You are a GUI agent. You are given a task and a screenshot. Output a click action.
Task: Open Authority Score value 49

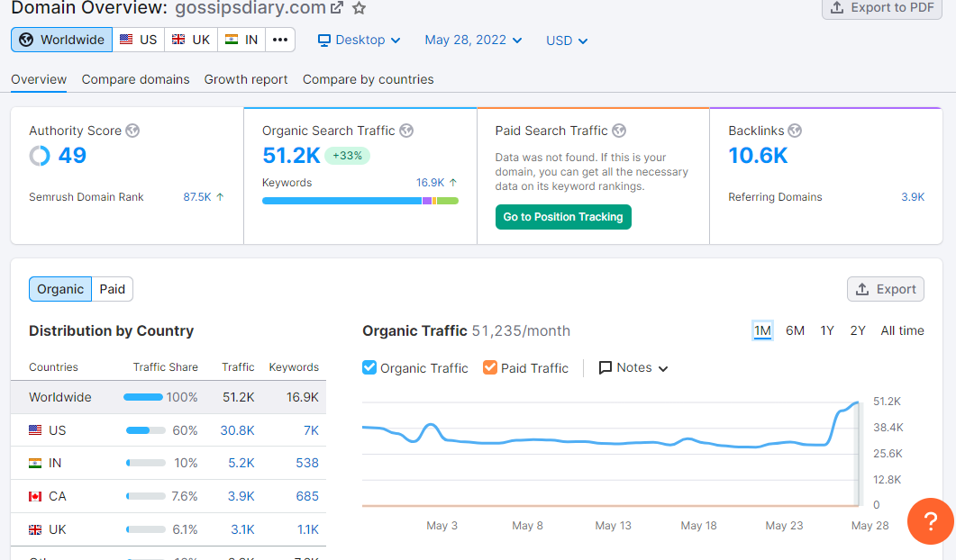point(73,156)
